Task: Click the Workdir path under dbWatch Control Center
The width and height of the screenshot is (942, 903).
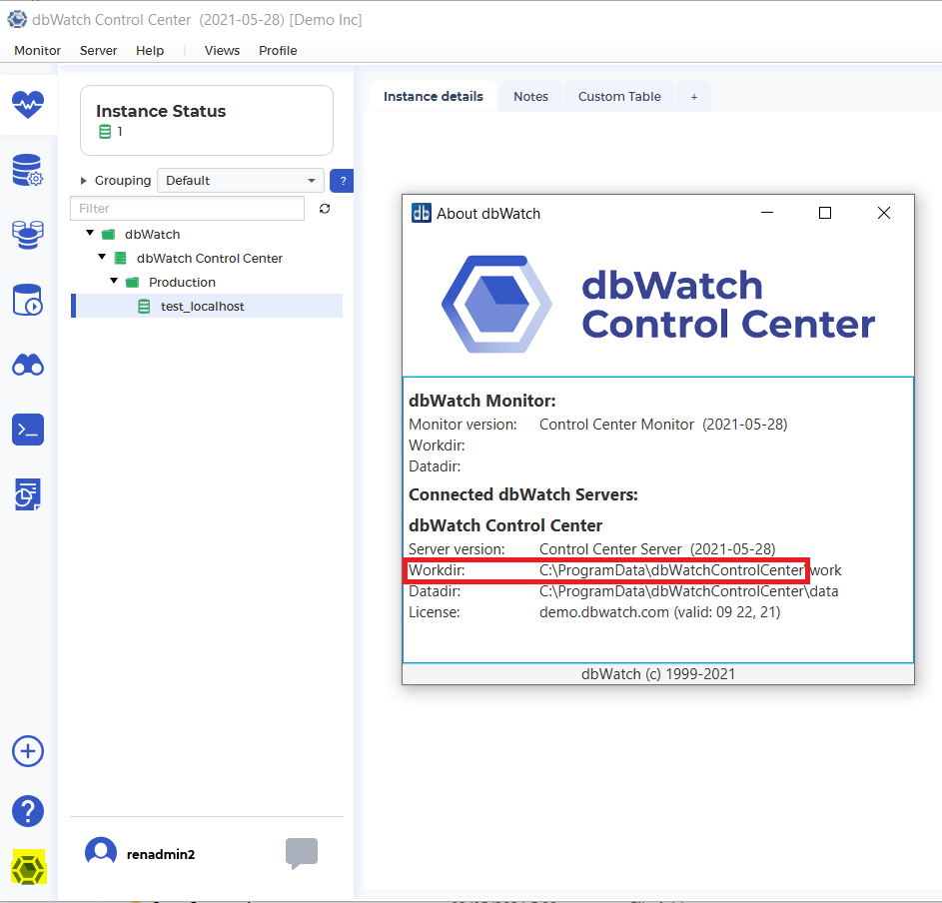Action: (690, 570)
